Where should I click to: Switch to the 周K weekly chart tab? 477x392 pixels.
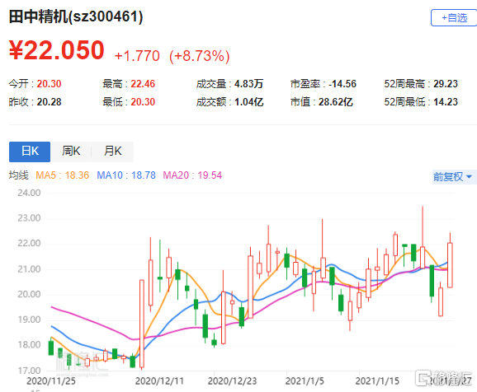tap(71, 152)
